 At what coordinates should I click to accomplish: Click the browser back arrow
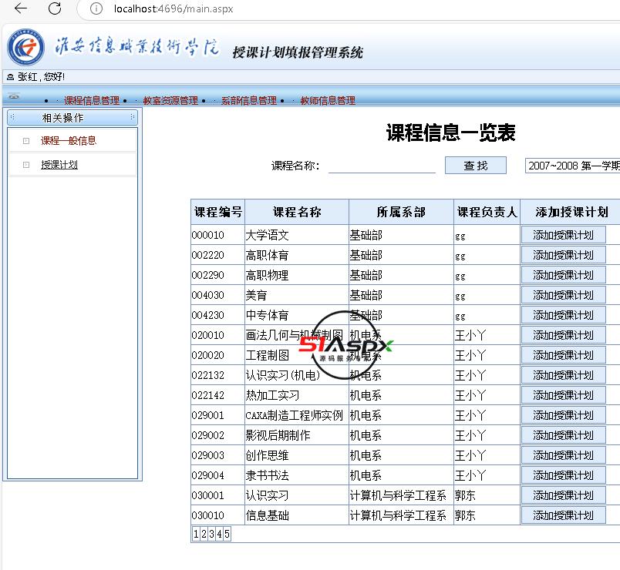(x=21, y=8)
